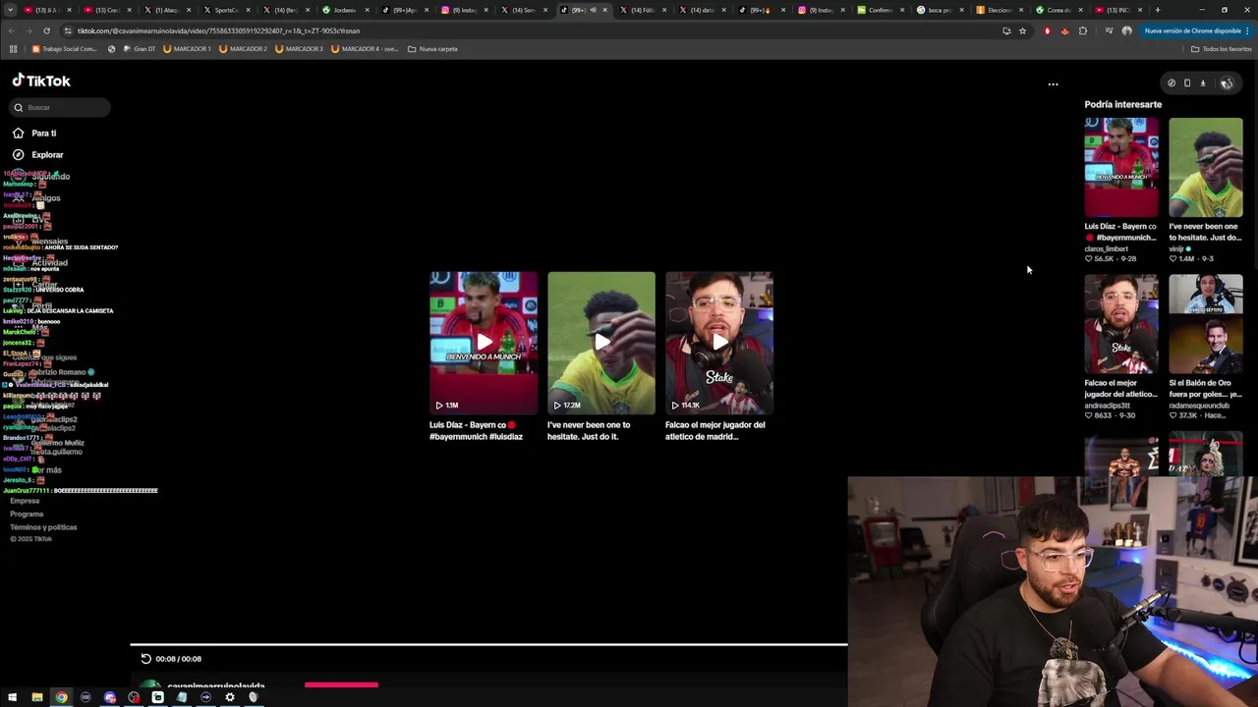Click the TikTok logo
Screen dimensions: 1258x707
click(x=41, y=81)
